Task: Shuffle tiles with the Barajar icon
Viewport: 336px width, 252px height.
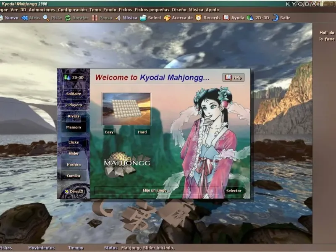Action: (68, 18)
